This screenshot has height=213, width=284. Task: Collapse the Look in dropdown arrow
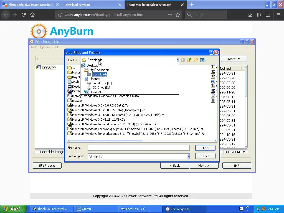tap(178, 60)
